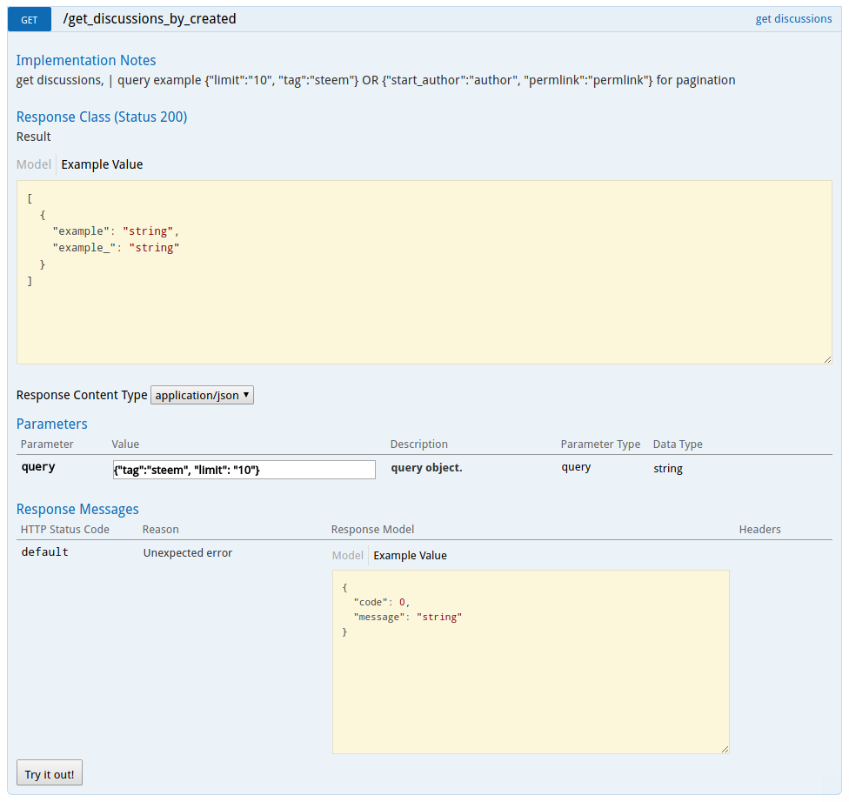
Task: Open the Response Content Type dropdown
Action: tap(202, 395)
